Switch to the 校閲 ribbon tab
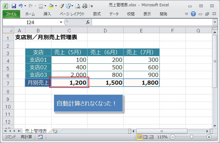220x143 pixels. click(x=131, y=14)
